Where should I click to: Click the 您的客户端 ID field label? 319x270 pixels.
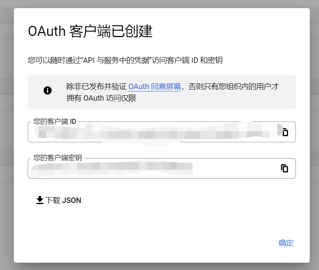55,121
